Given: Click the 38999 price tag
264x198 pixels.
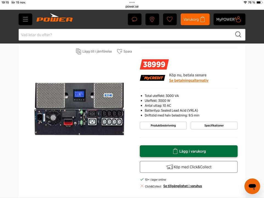Looking at the screenshot, I should 154,64.
